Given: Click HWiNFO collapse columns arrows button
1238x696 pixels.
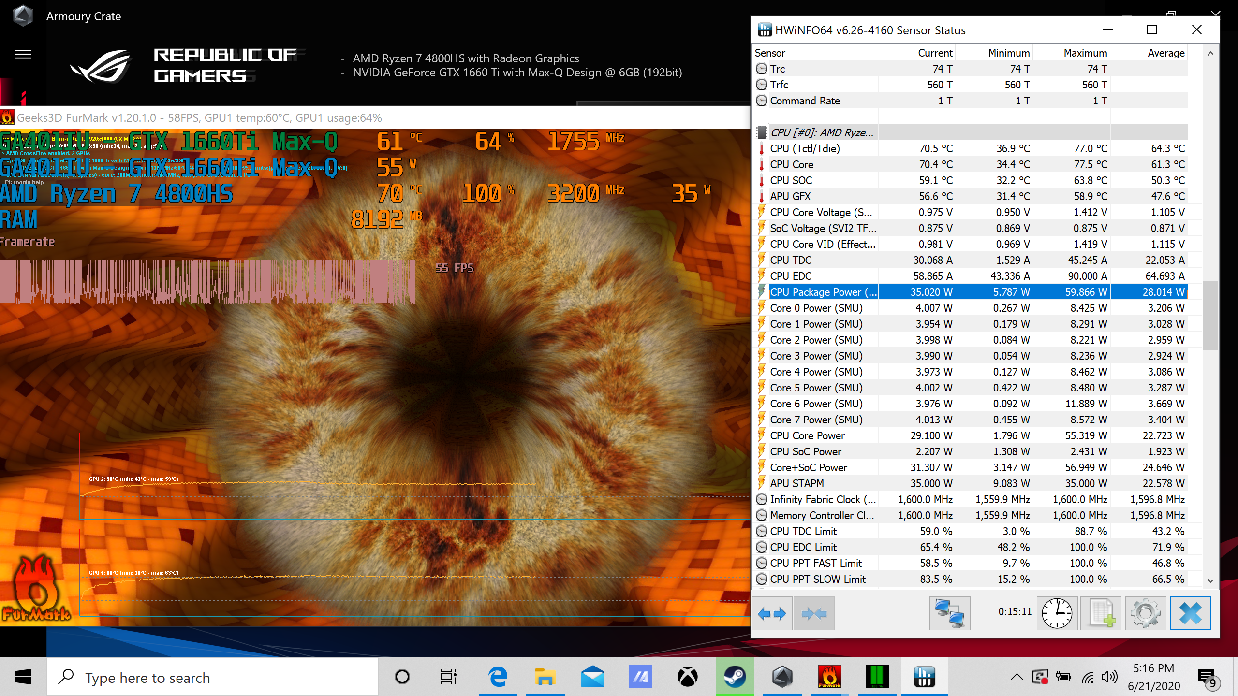Looking at the screenshot, I should tap(814, 613).
